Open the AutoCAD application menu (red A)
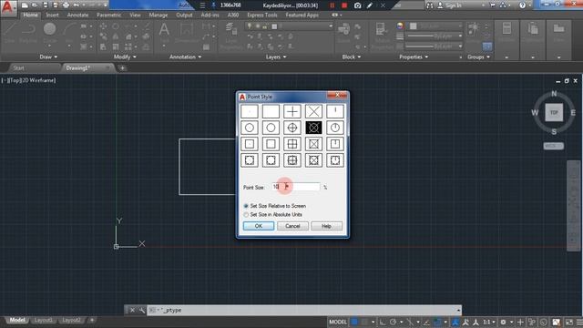The width and height of the screenshot is (583, 328). tap(7, 7)
